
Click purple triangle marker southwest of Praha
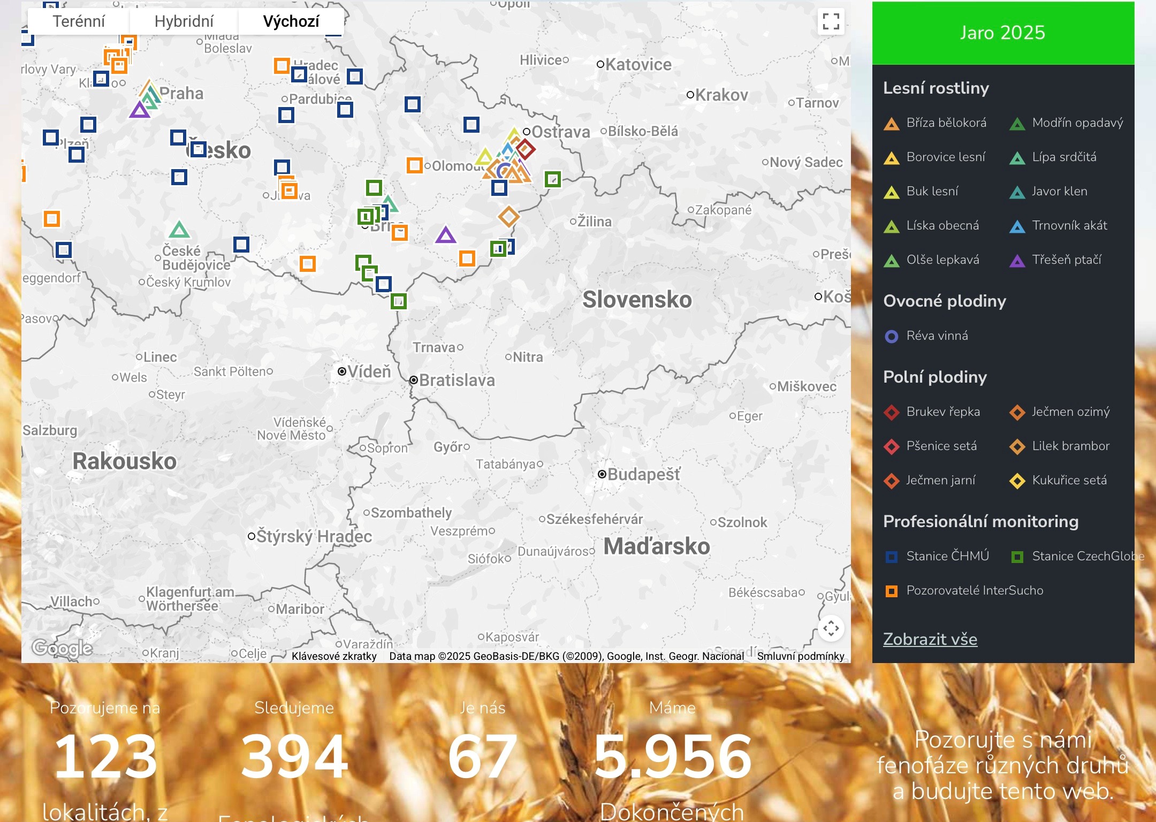tap(140, 110)
